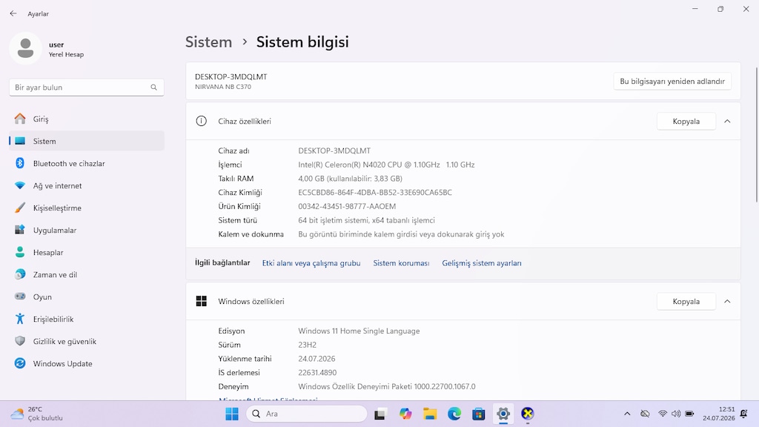Click the Wi-Fi icon in system tray
Screen dimensions: 759x427
tap(663, 414)
